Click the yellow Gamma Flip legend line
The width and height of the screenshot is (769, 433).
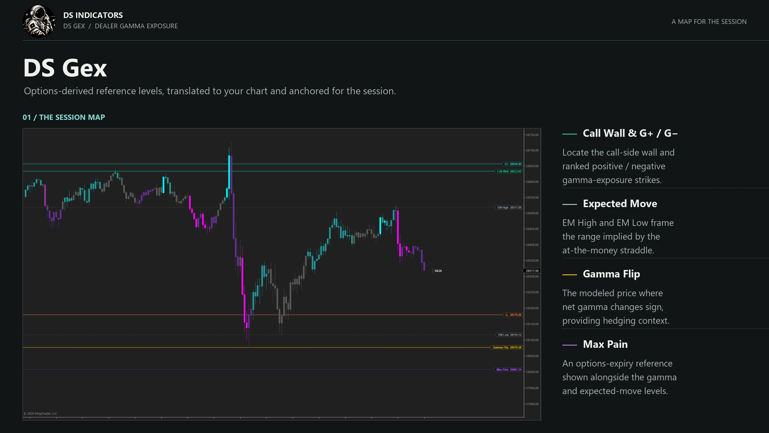570,275
